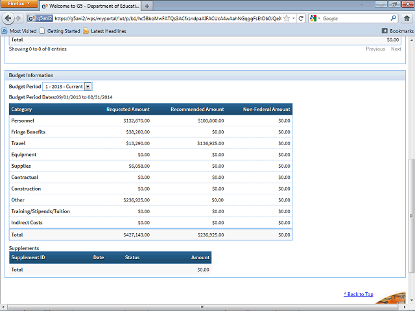Click the Previous pagination button
This screenshot has width=415, height=311.
[375, 49]
